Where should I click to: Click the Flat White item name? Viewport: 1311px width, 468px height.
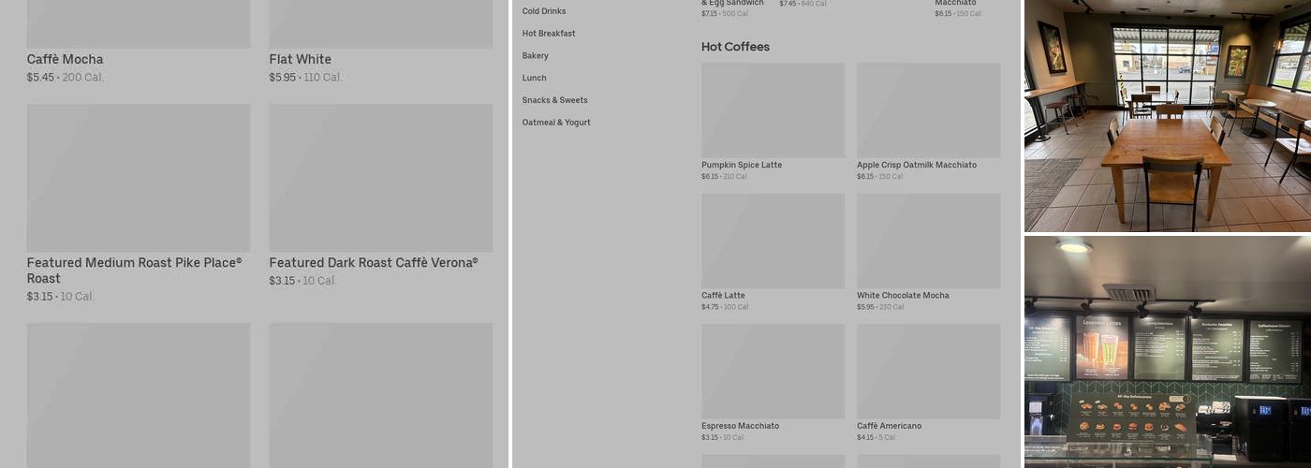[301, 59]
